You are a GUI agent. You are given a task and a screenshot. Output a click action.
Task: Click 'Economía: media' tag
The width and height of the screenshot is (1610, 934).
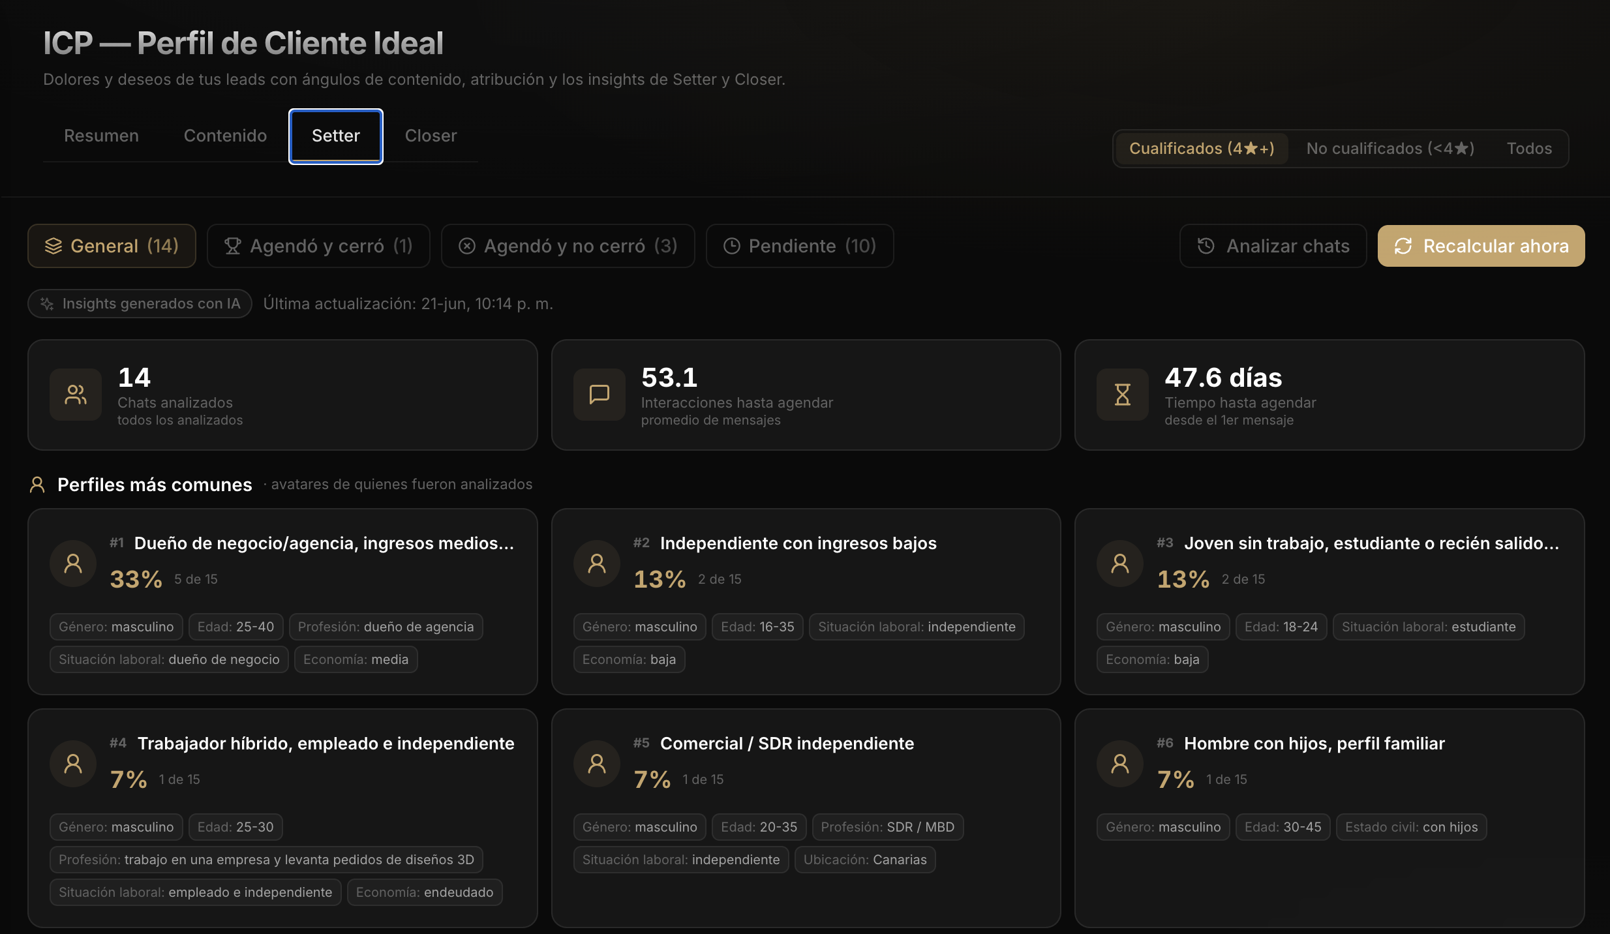[356, 659]
